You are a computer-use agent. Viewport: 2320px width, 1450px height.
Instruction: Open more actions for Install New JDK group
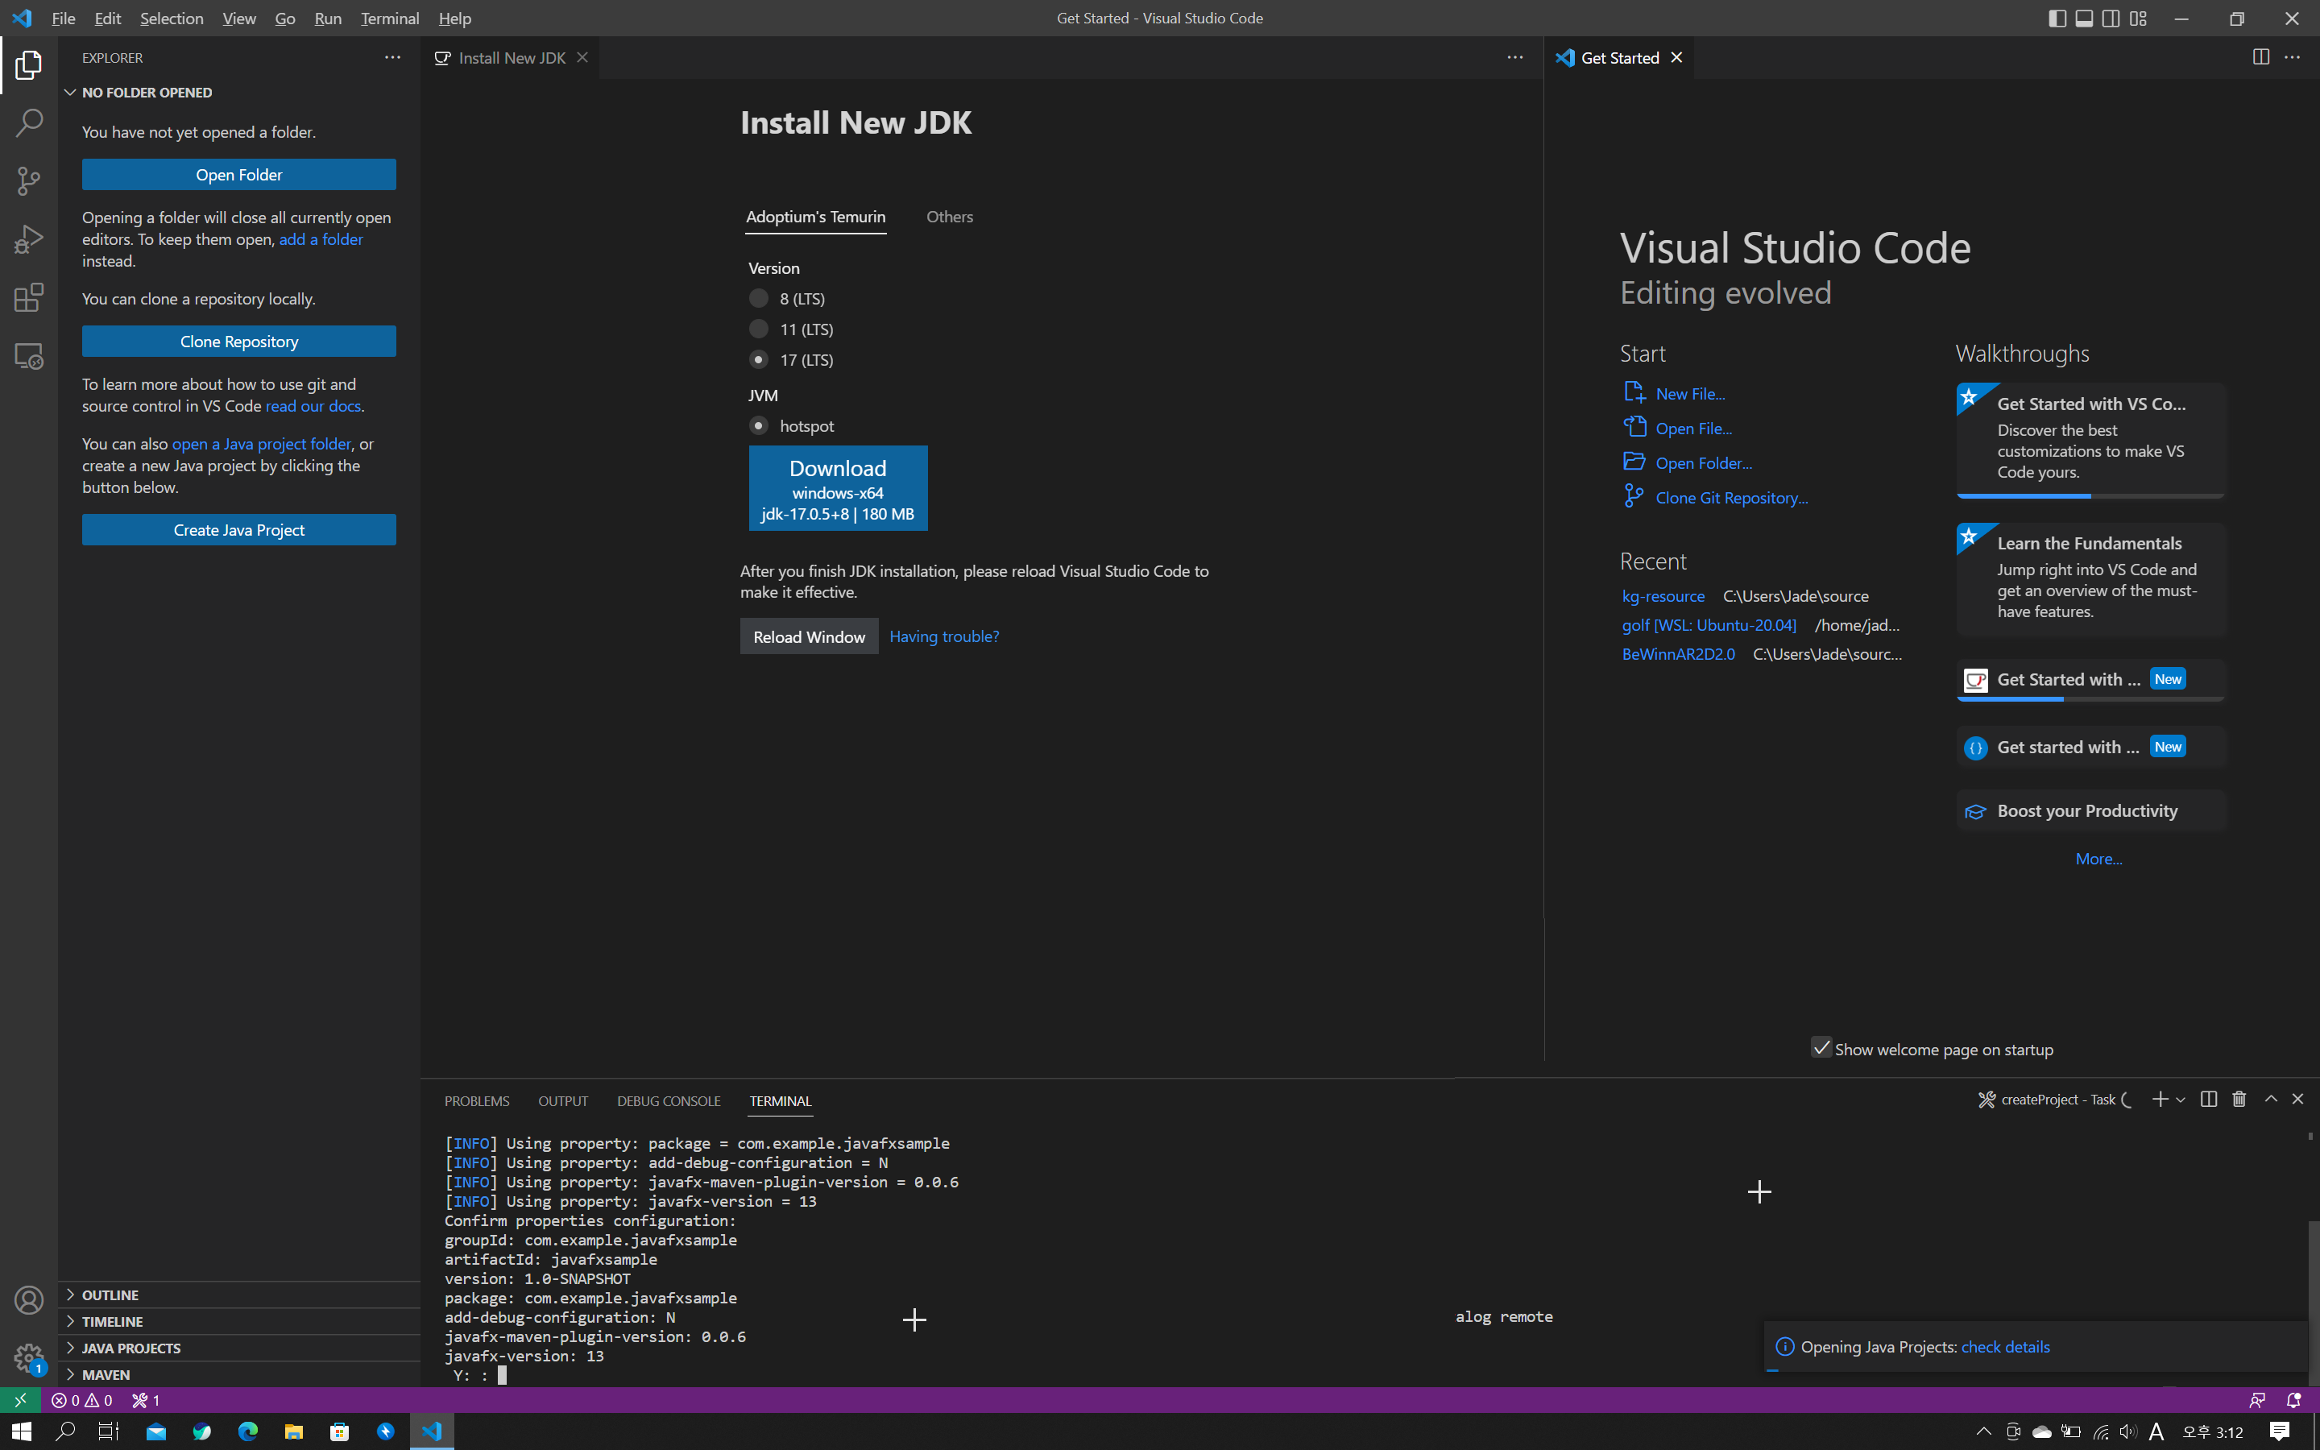[x=1514, y=57]
